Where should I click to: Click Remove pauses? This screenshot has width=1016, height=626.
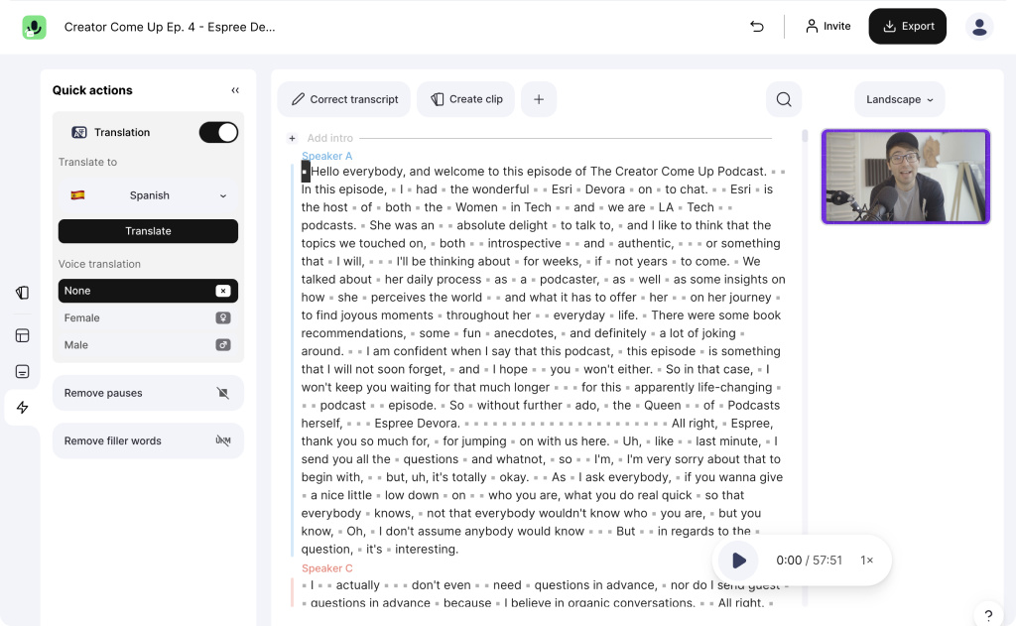[149, 393]
